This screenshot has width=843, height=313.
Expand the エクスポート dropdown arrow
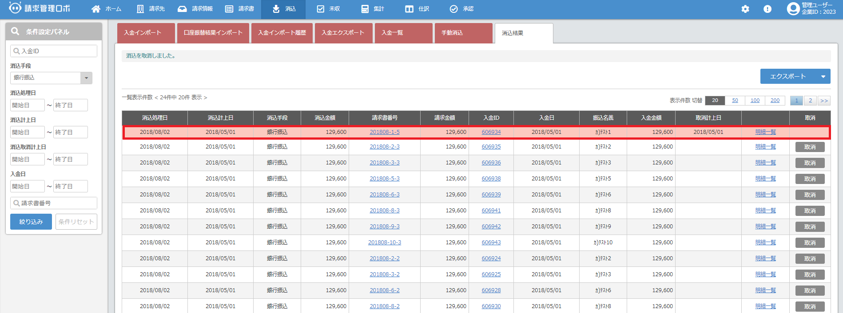[x=823, y=77]
